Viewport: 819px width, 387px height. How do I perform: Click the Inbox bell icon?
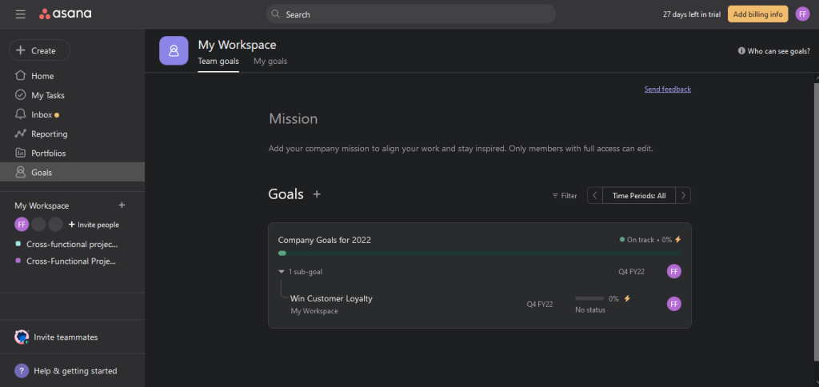pos(20,114)
